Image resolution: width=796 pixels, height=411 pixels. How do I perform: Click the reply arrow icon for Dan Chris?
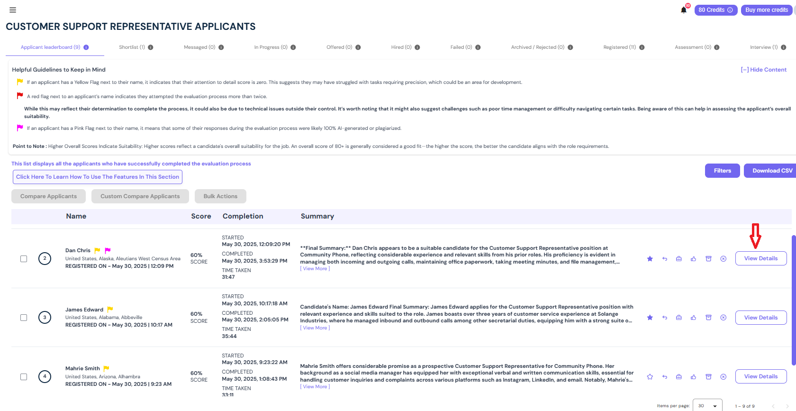[x=665, y=259]
